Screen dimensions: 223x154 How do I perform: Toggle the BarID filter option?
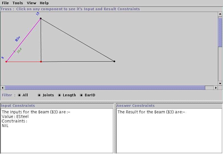(81, 95)
